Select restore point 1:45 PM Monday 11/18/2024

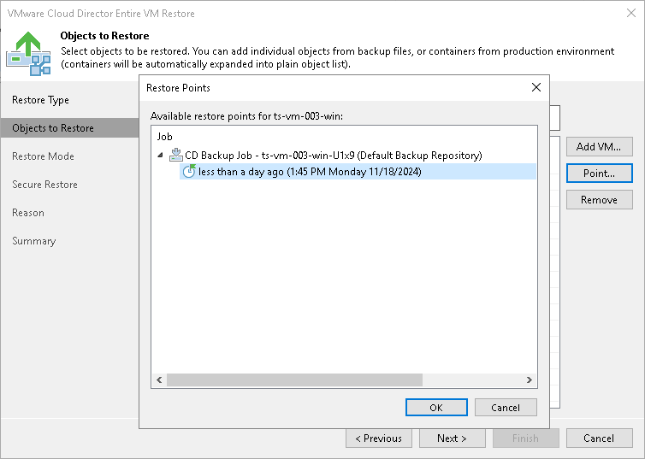358,171
